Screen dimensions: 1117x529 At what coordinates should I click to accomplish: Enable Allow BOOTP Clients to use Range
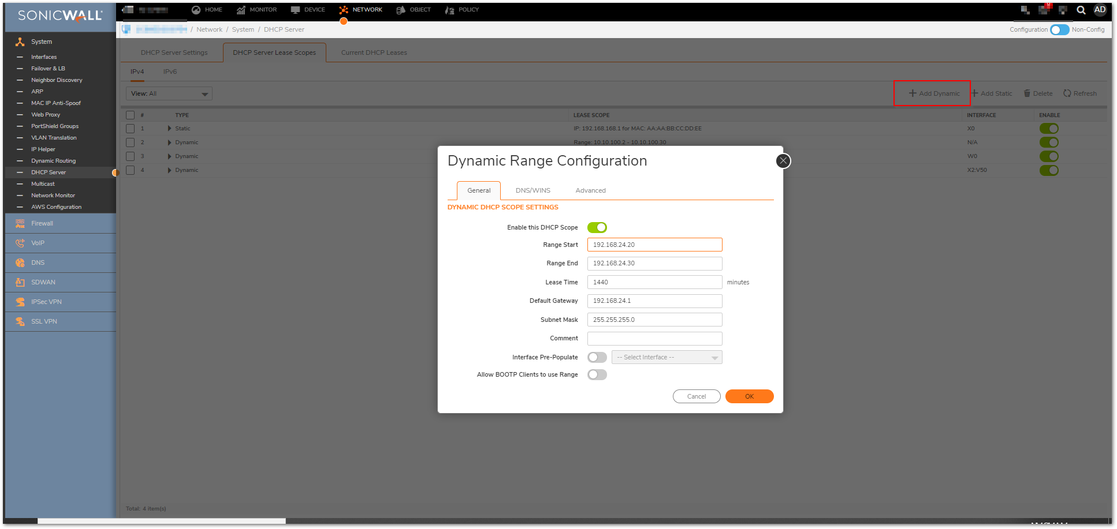(x=597, y=374)
